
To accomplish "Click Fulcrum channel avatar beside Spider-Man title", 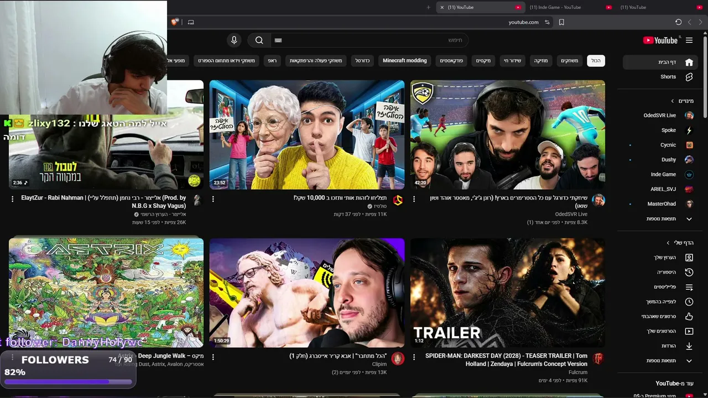I will point(598,358).
